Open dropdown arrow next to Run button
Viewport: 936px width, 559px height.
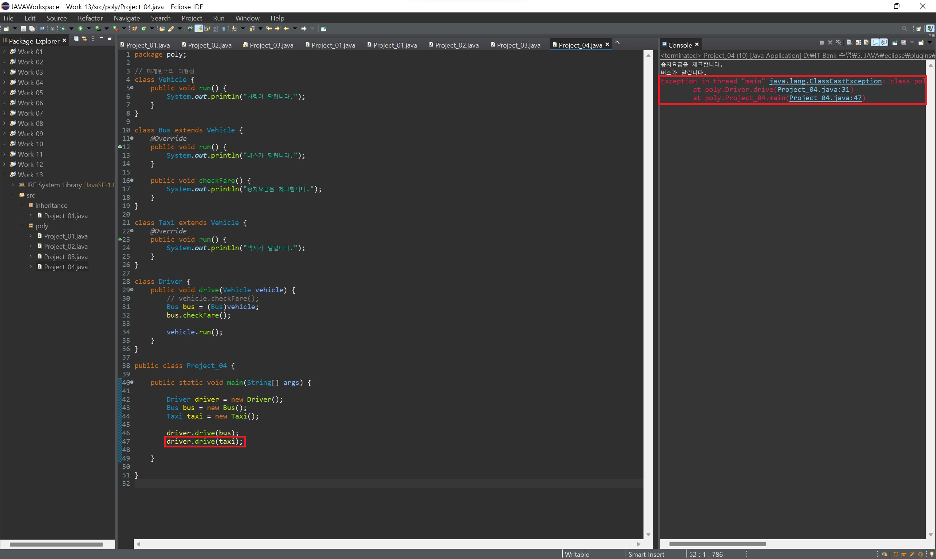pos(89,29)
